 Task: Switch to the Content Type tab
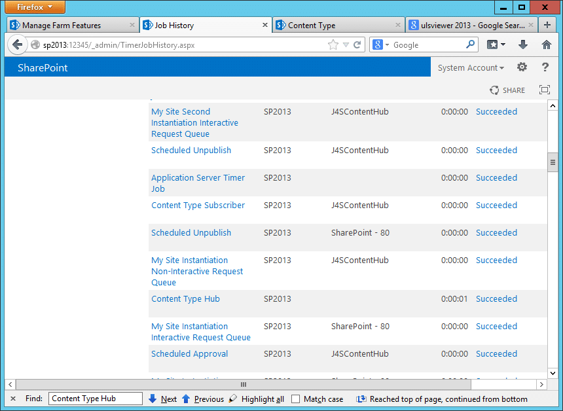[x=338, y=25]
